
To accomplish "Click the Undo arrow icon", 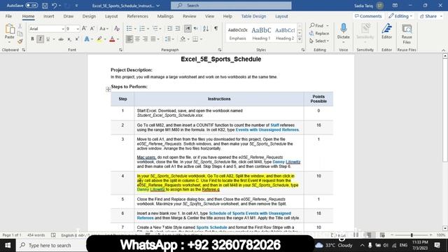I will pos(55,6).
